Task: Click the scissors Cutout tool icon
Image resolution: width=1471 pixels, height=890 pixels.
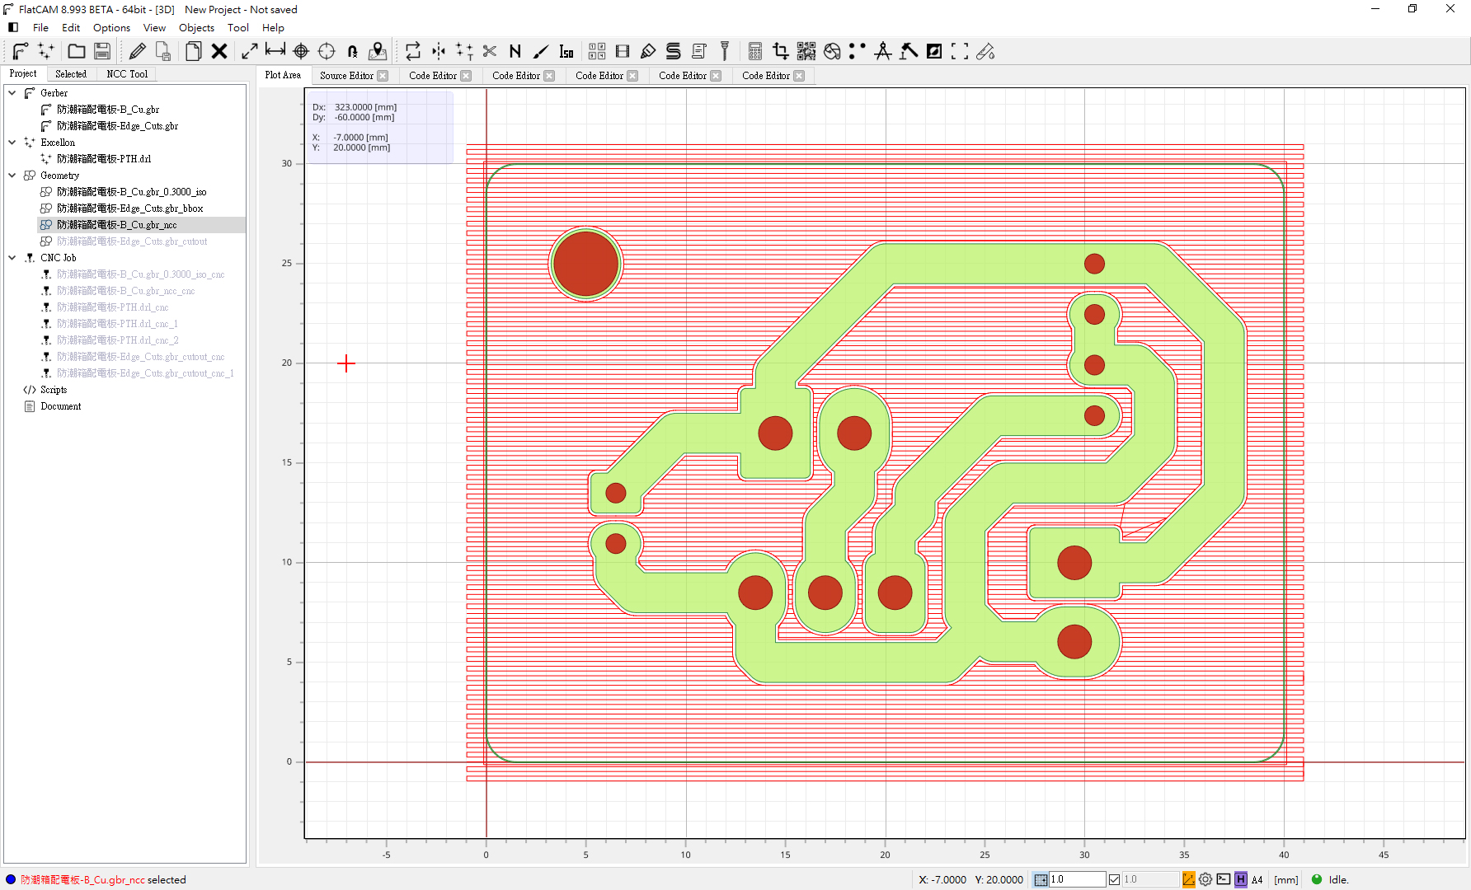Action: [x=490, y=51]
